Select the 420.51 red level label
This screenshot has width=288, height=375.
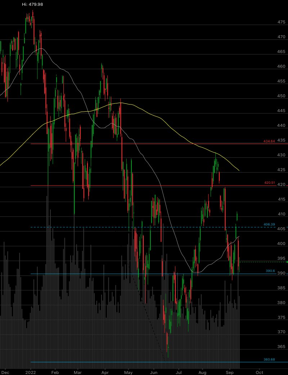[x=270, y=183]
